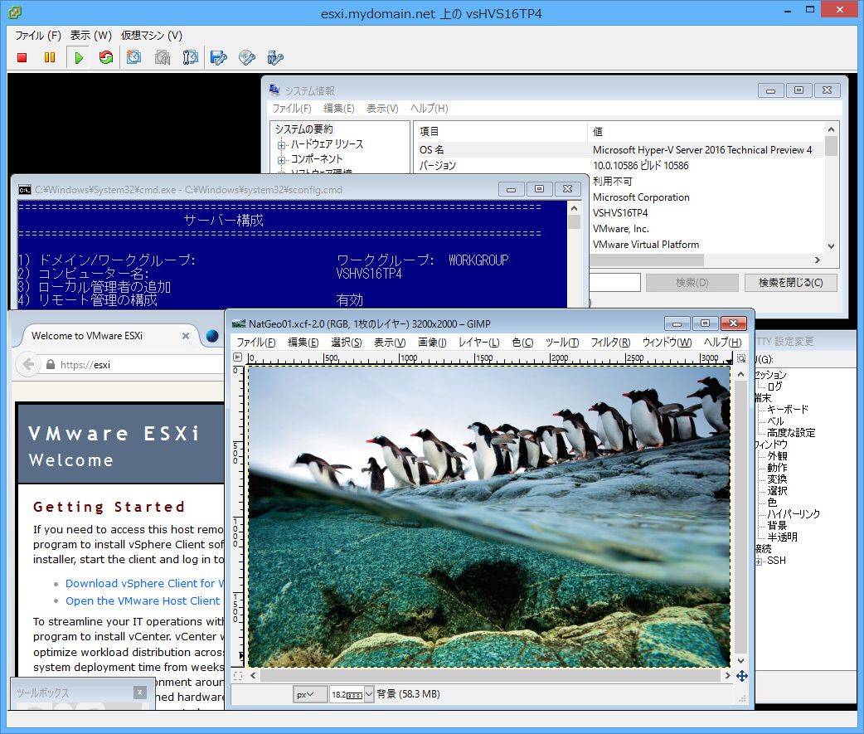Click the padlock icon in the browser address bar
The height and width of the screenshot is (734, 864).
[x=51, y=364]
